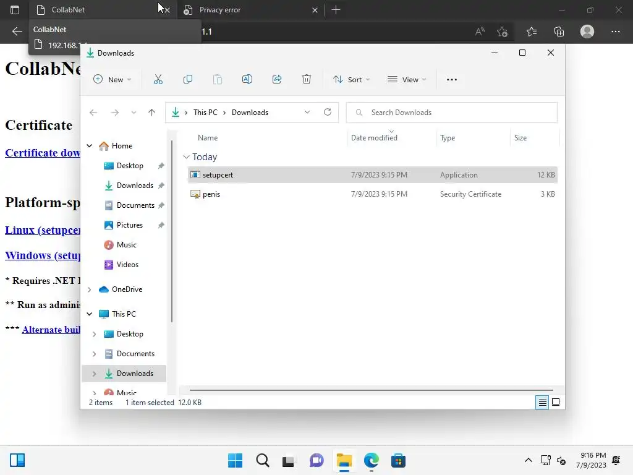
Task: Open Edge Read aloud icon
Action: 480,32
